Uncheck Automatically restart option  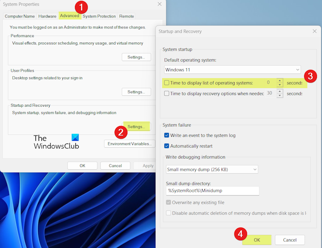(x=167, y=146)
